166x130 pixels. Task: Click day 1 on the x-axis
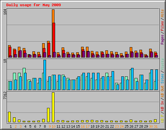[x=11, y=126]
